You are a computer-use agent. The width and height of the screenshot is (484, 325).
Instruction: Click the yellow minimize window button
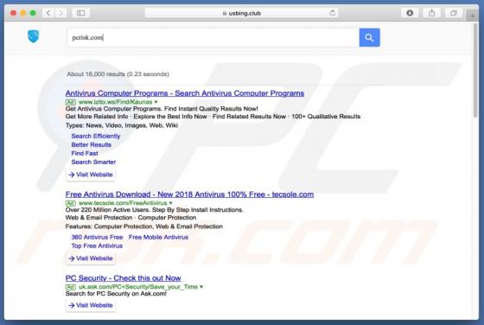point(23,13)
